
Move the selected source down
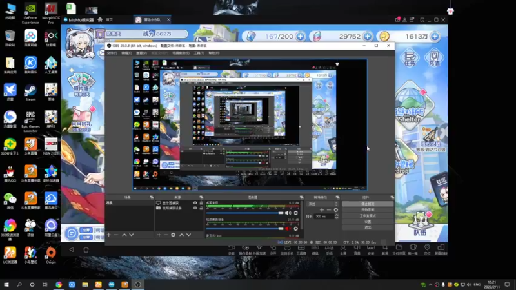click(x=188, y=235)
